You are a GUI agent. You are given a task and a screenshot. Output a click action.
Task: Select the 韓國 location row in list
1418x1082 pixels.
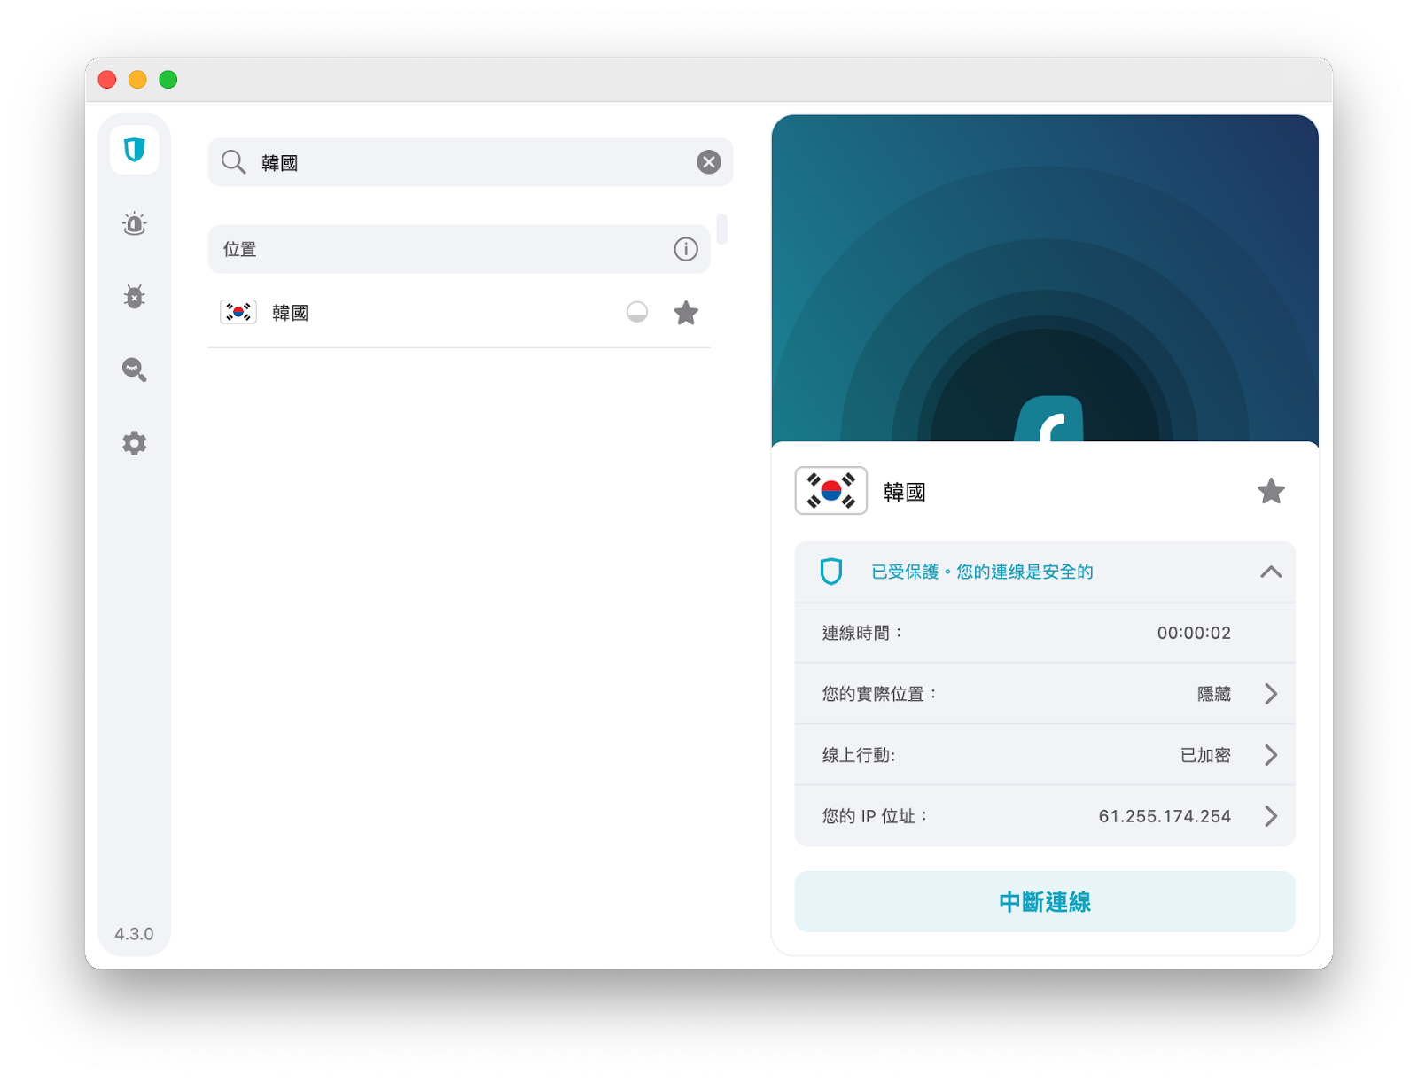pyautogui.click(x=459, y=313)
